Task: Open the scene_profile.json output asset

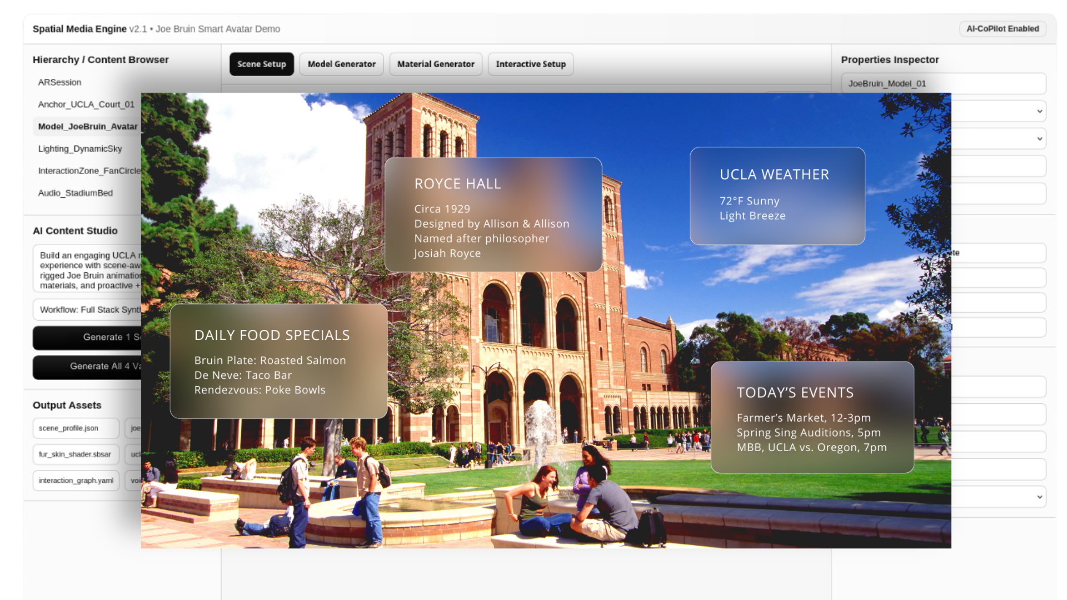Action: pyautogui.click(x=75, y=428)
